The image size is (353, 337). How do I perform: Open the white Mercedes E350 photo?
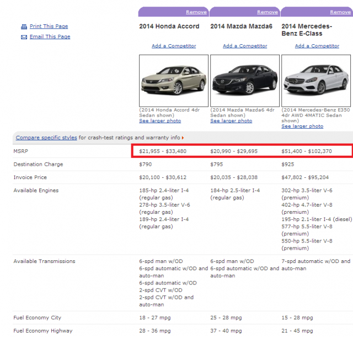pyautogui.click(x=316, y=81)
